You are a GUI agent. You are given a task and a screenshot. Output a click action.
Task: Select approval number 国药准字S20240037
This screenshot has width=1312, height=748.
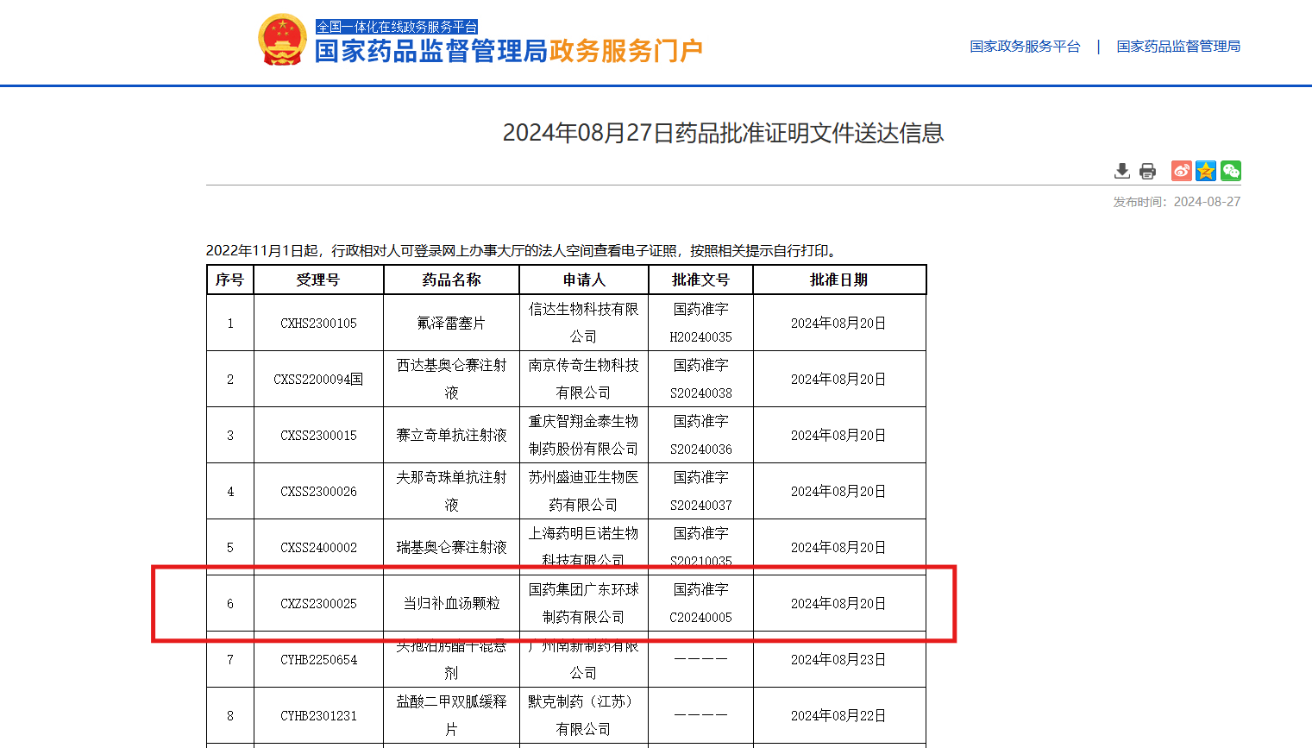700,491
